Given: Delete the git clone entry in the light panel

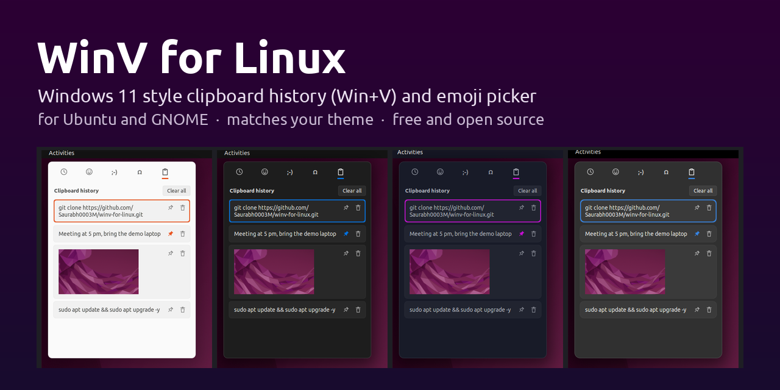Looking at the screenshot, I should pos(183,208).
